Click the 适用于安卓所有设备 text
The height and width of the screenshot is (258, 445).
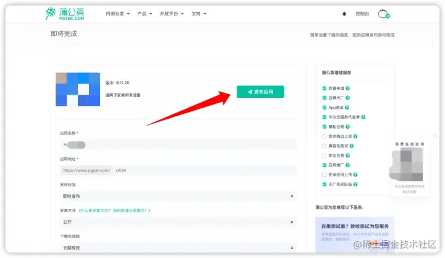[x=123, y=95]
